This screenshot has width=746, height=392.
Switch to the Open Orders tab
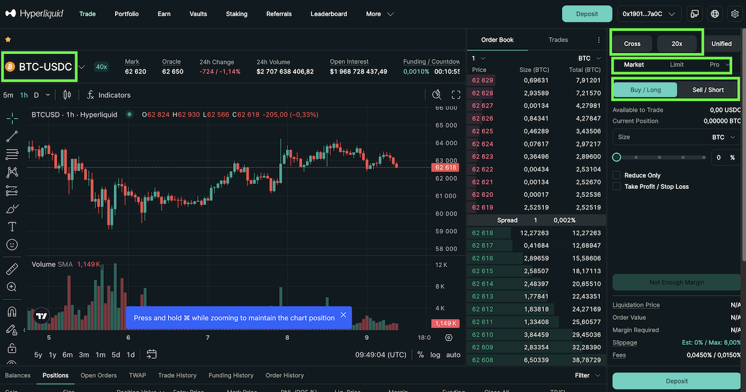99,375
